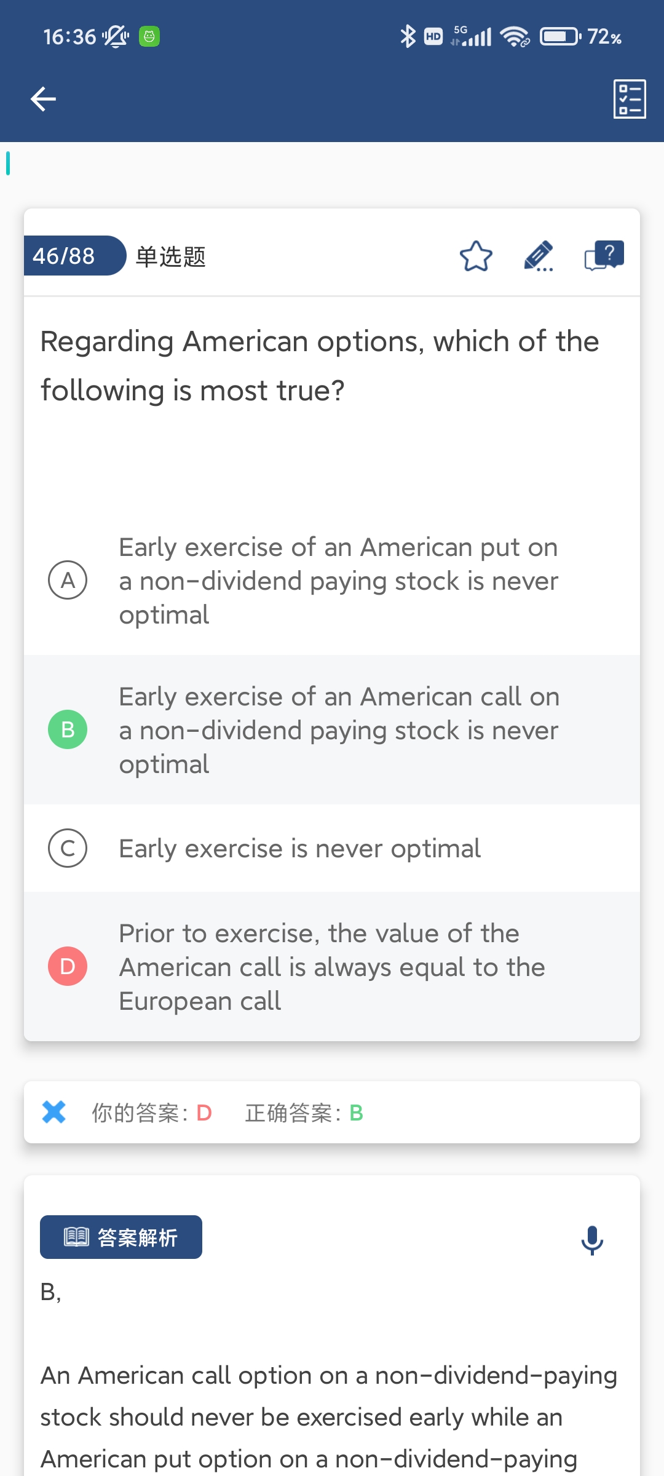This screenshot has width=664, height=1476.
Task: Select option A radio circle
Action: coord(68,580)
